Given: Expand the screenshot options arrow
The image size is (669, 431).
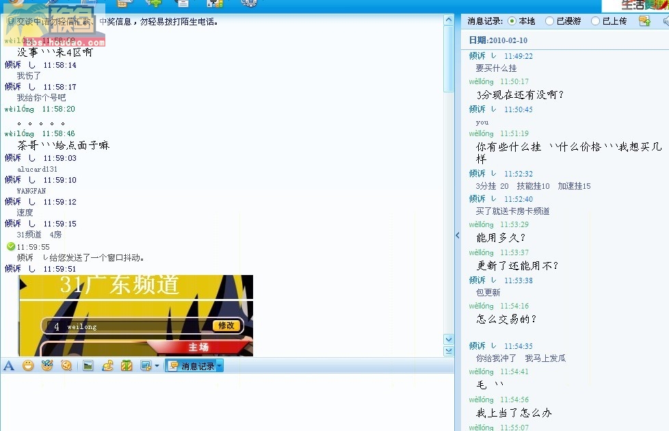Looking at the screenshot, I should pyautogui.click(x=157, y=366).
